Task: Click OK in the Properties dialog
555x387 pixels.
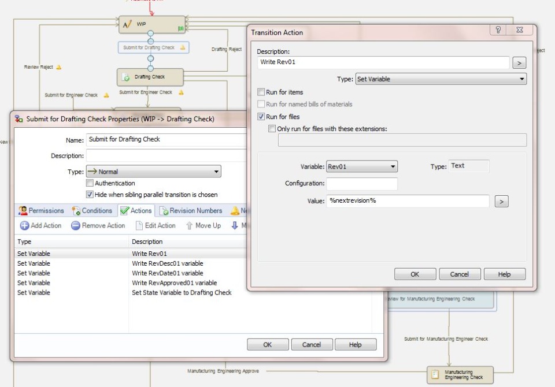Action: [x=268, y=345]
